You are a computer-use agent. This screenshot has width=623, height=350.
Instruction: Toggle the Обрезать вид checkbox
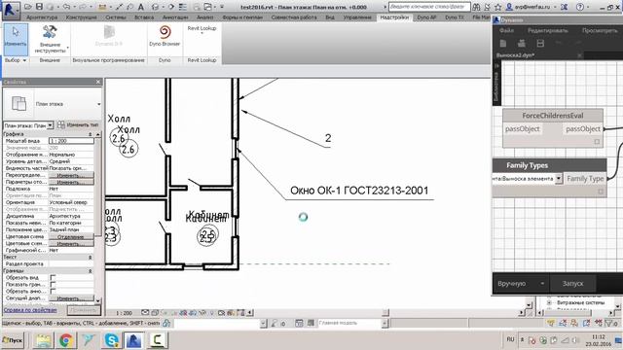click(53, 277)
